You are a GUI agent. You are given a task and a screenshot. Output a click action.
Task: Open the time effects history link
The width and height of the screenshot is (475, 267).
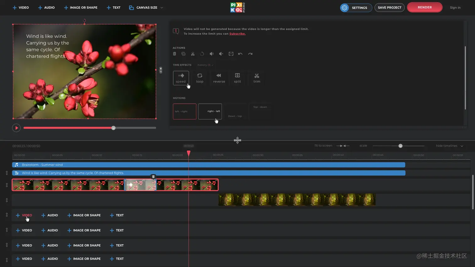tap(205, 65)
